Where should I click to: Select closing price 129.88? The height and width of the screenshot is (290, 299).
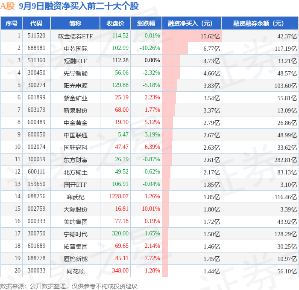tap(120, 85)
